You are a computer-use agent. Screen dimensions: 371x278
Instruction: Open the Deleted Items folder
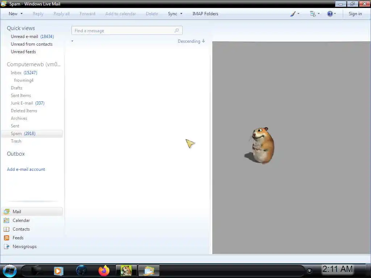point(24,111)
